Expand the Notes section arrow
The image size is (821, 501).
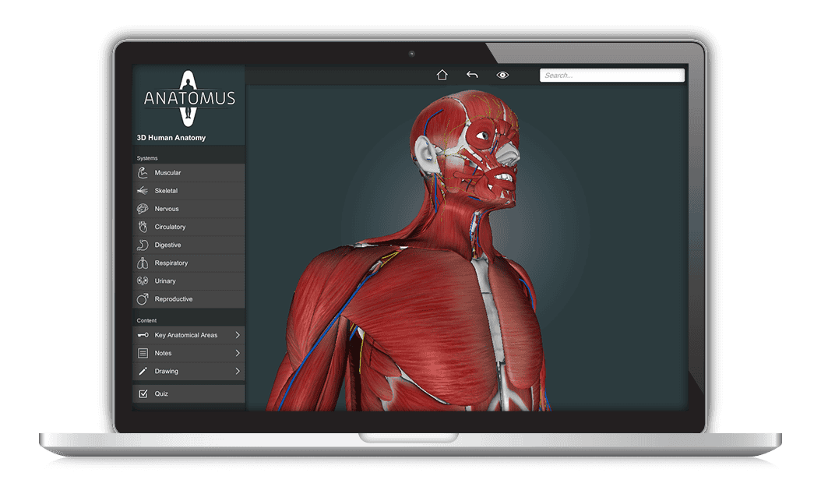click(238, 354)
